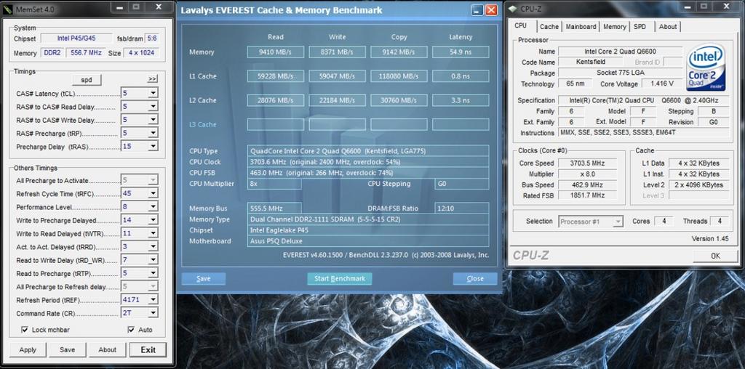Click the Memory Latency 54.9 ns value

click(461, 52)
